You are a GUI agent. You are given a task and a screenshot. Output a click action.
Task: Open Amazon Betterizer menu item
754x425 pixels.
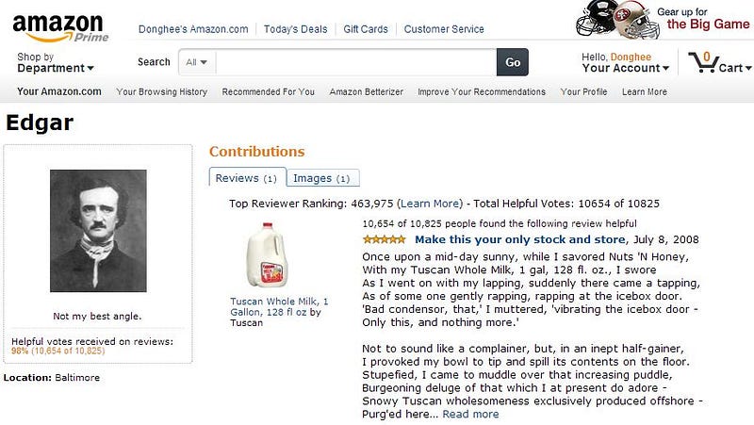coord(366,91)
